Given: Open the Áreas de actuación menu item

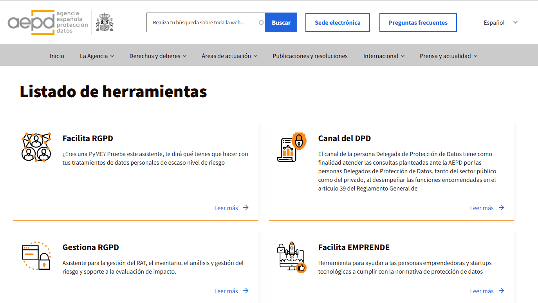Looking at the screenshot, I should (226, 56).
